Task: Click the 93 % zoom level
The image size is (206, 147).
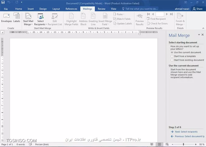Action: (202, 144)
